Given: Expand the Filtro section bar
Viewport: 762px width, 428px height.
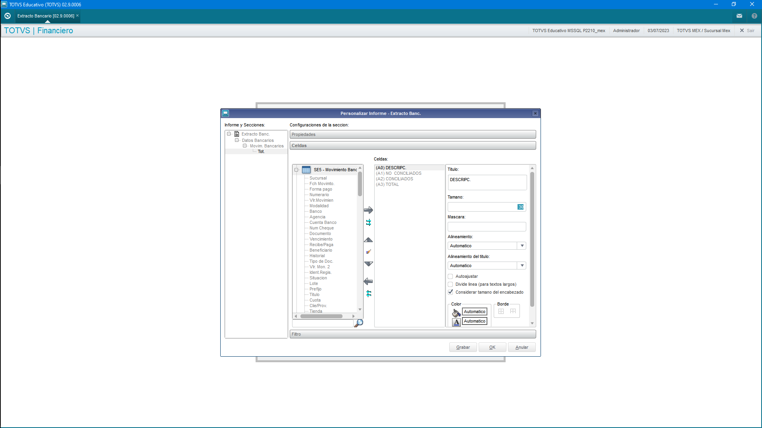Looking at the screenshot, I should [413, 334].
